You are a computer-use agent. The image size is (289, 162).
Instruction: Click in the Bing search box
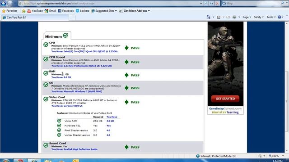coord(252,3)
